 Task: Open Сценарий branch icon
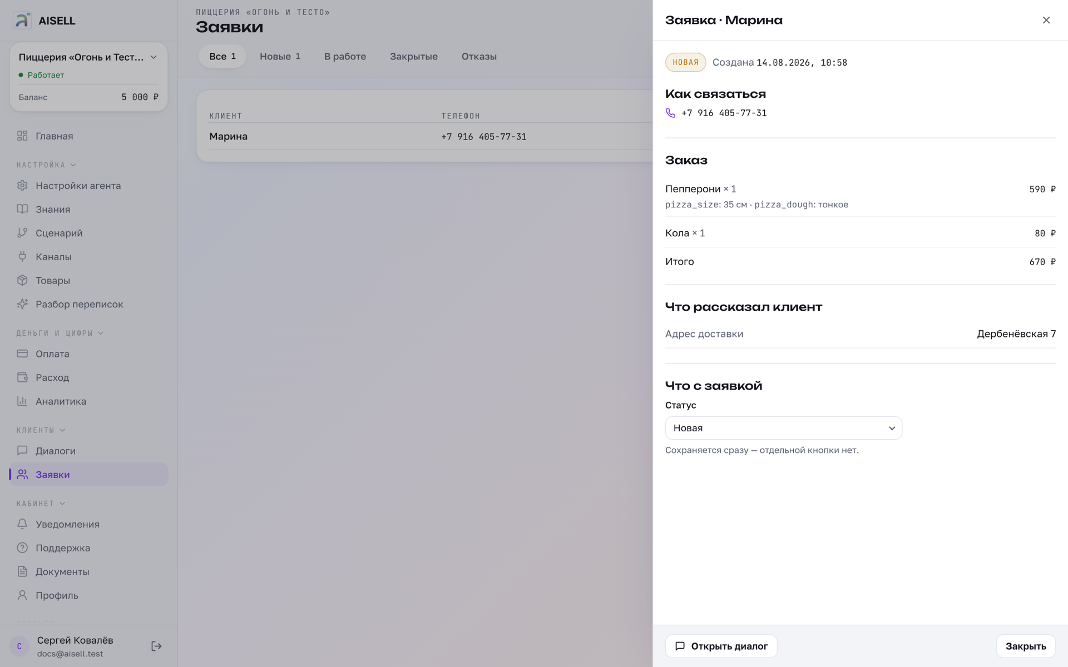[22, 233]
